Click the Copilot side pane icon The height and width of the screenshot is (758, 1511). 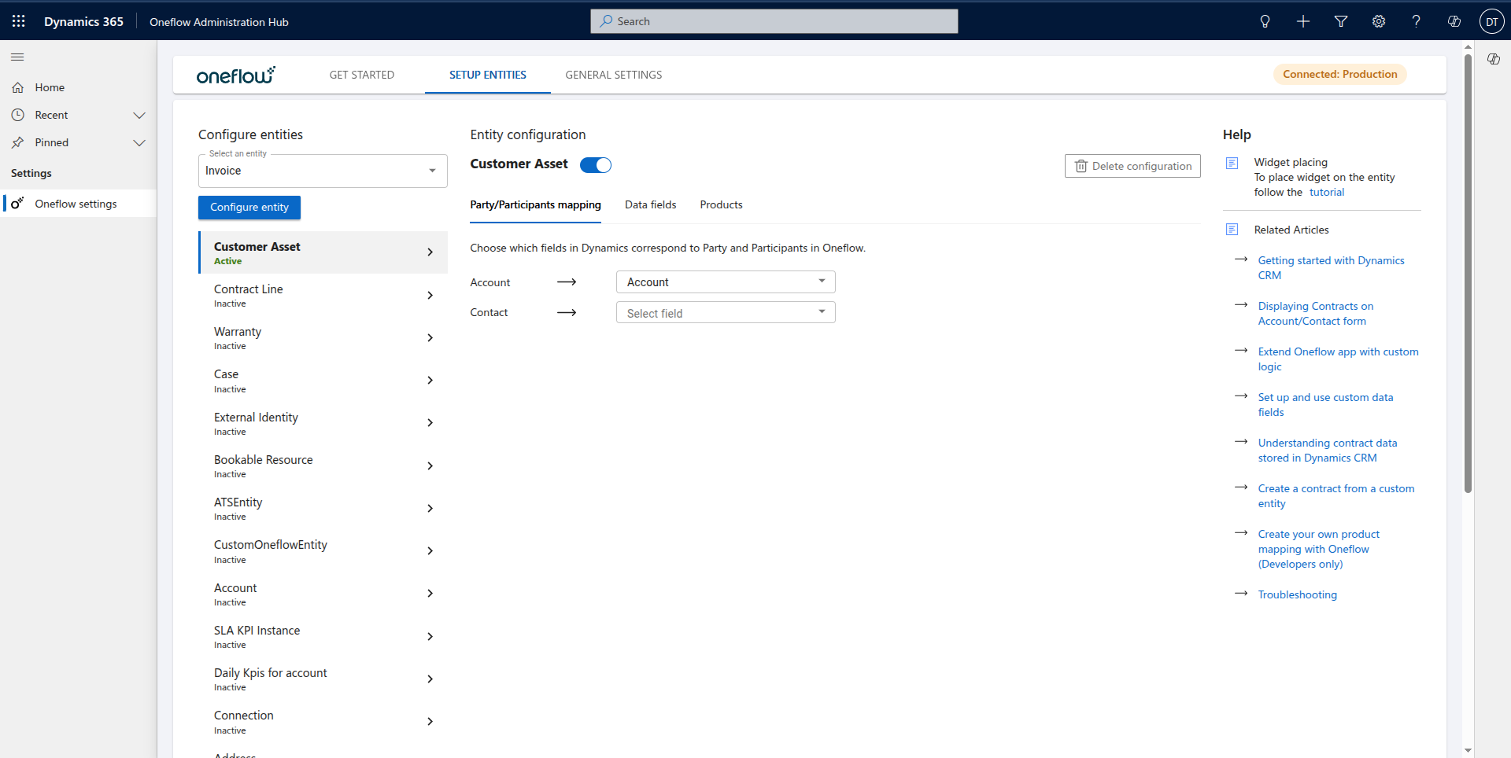click(1493, 59)
